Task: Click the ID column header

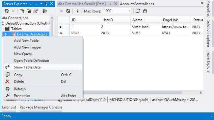Action: [x=85, y=20]
